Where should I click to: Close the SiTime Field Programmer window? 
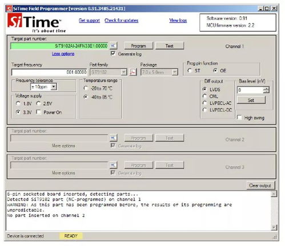[x=274, y=9]
